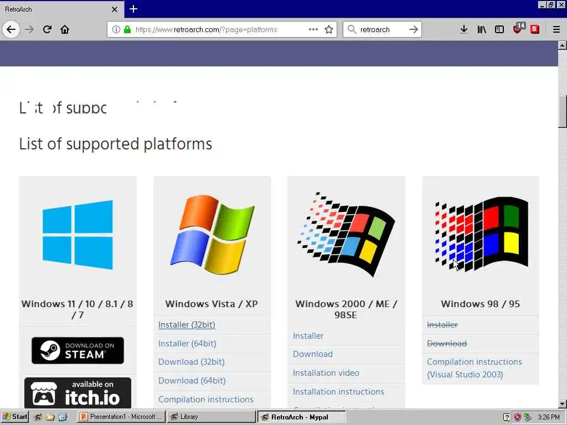Open a new tab with plus button

point(133,9)
